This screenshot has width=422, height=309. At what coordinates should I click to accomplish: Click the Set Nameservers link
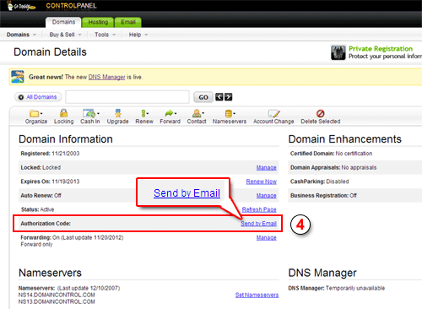tap(257, 295)
